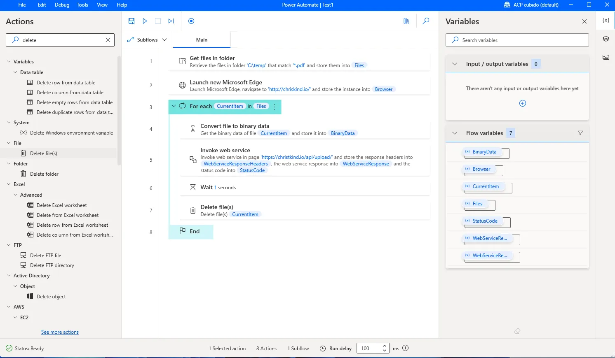Click the Run next action icon
This screenshot has height=358, width=615.
(171, 21)
